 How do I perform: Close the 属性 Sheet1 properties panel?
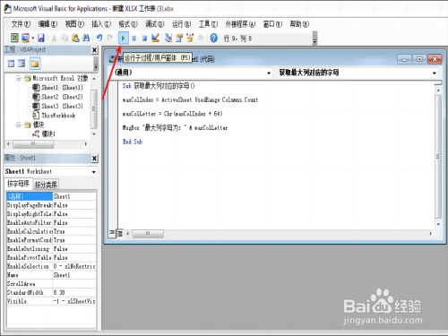coord(94,159)
